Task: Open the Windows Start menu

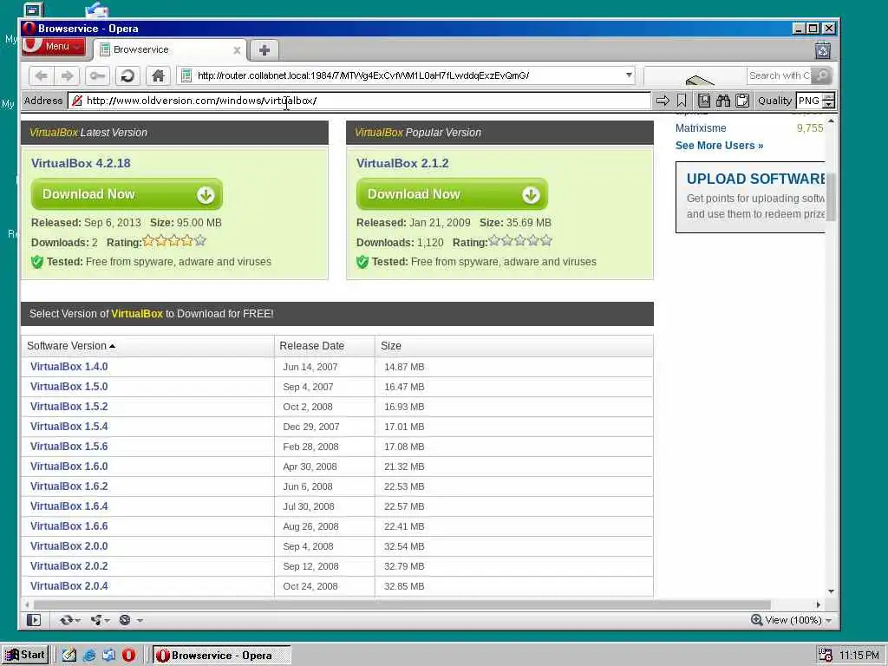Action: [25, 656]
